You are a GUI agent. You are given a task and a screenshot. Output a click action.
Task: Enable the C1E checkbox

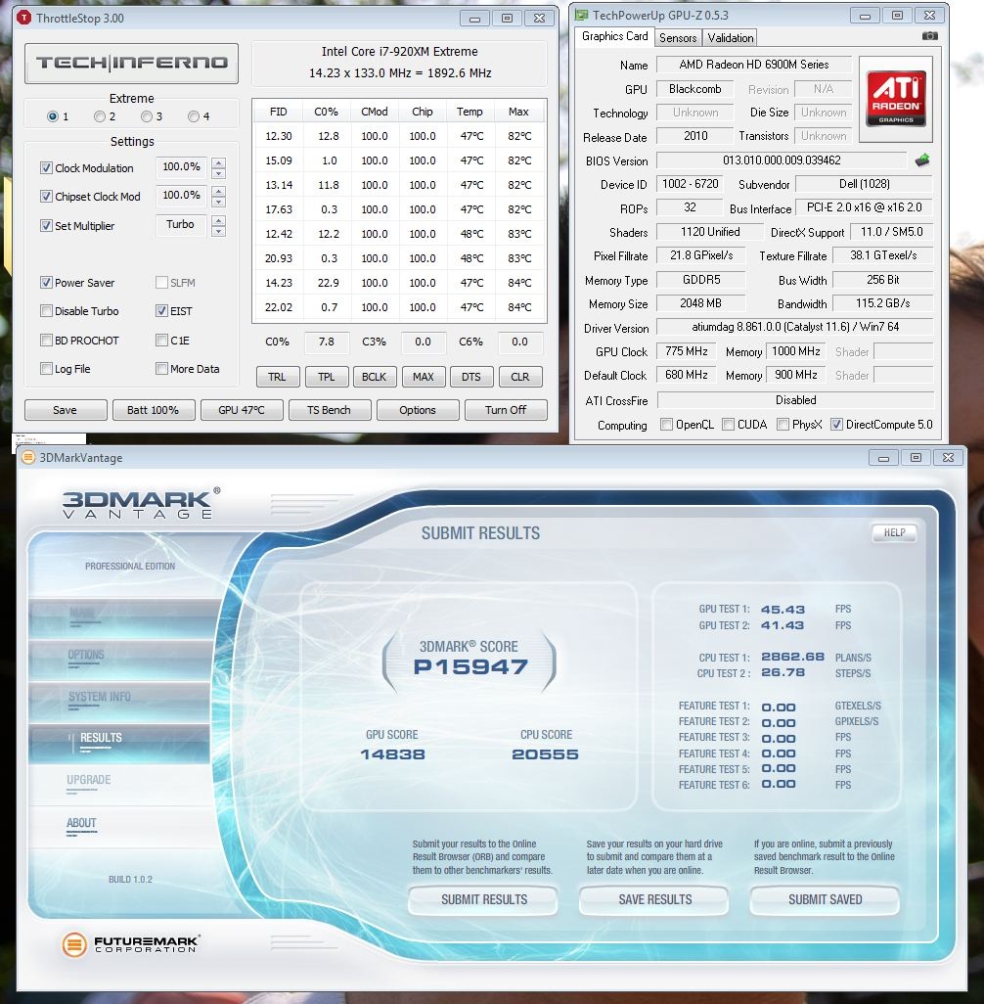pyautogui.click(x=162, y=340)
